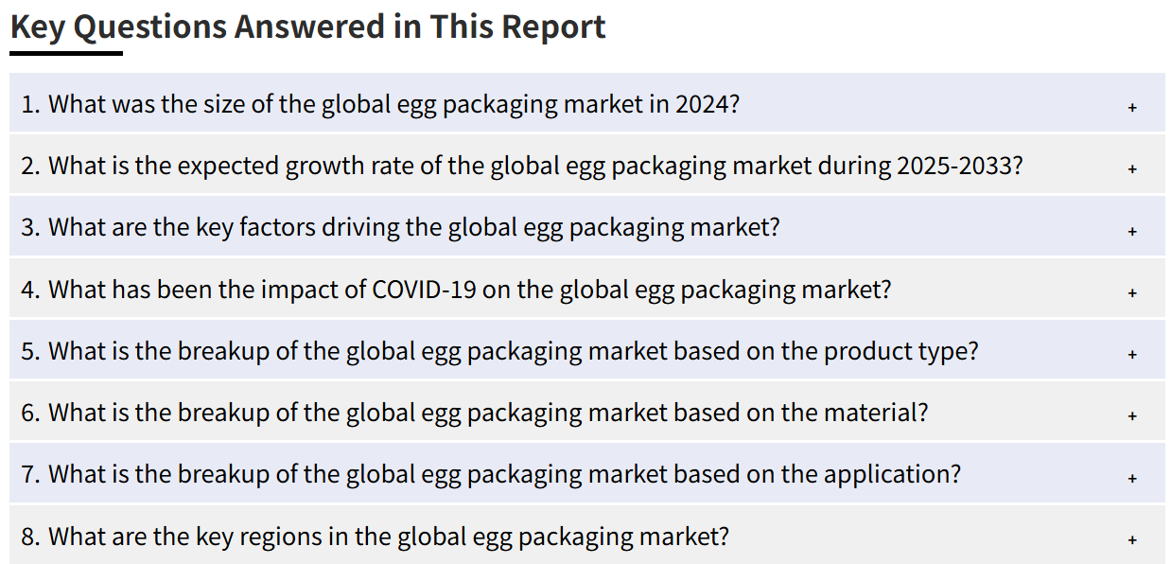
Task: Select the product type breakup question text
Action: coord(499,351)
